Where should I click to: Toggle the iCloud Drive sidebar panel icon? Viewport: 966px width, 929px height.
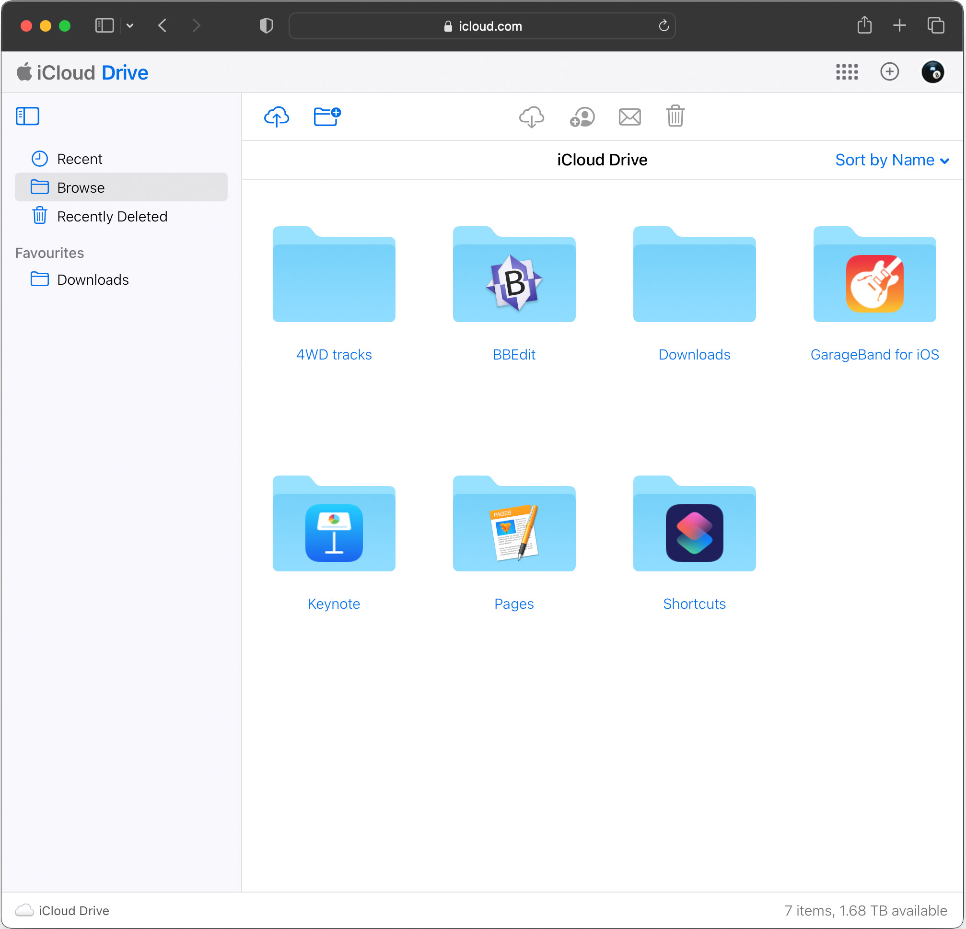coord(28,116)
